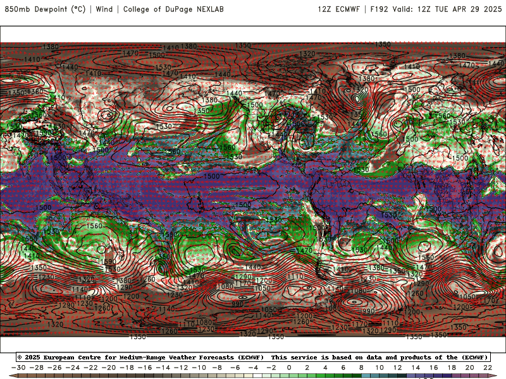506x379 pixels.
Task: Click the -14 legend label
Action: point(163,368)
